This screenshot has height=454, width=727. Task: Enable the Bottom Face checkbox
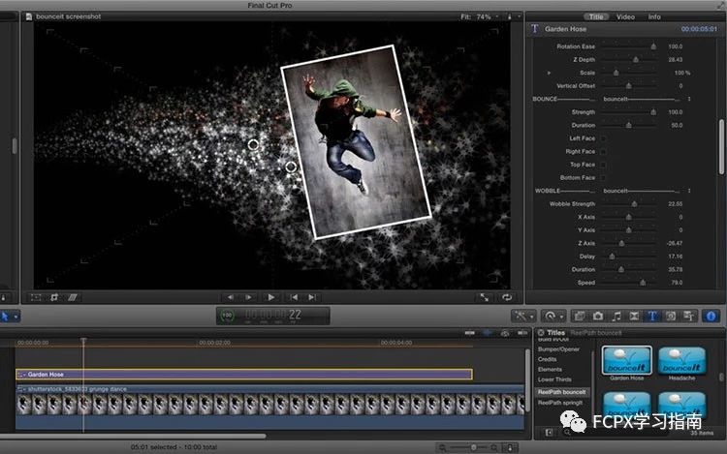pyautogui.click(x=604, y=178)
